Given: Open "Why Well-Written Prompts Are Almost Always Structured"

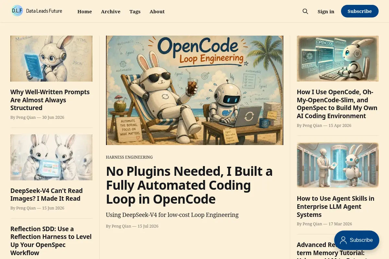Looking at the screenshot, I should [x=50, y=100].
